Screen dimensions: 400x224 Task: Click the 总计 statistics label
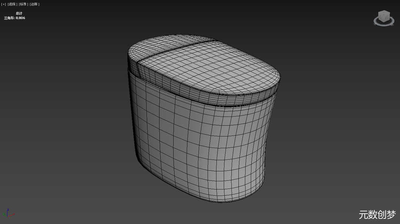tap(19, 13)
